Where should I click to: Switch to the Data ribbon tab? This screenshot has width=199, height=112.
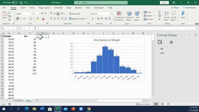(x=69, y=7)
